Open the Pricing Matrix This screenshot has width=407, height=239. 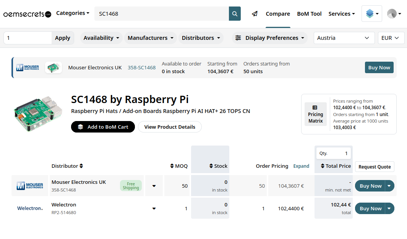tap(315, 114)
